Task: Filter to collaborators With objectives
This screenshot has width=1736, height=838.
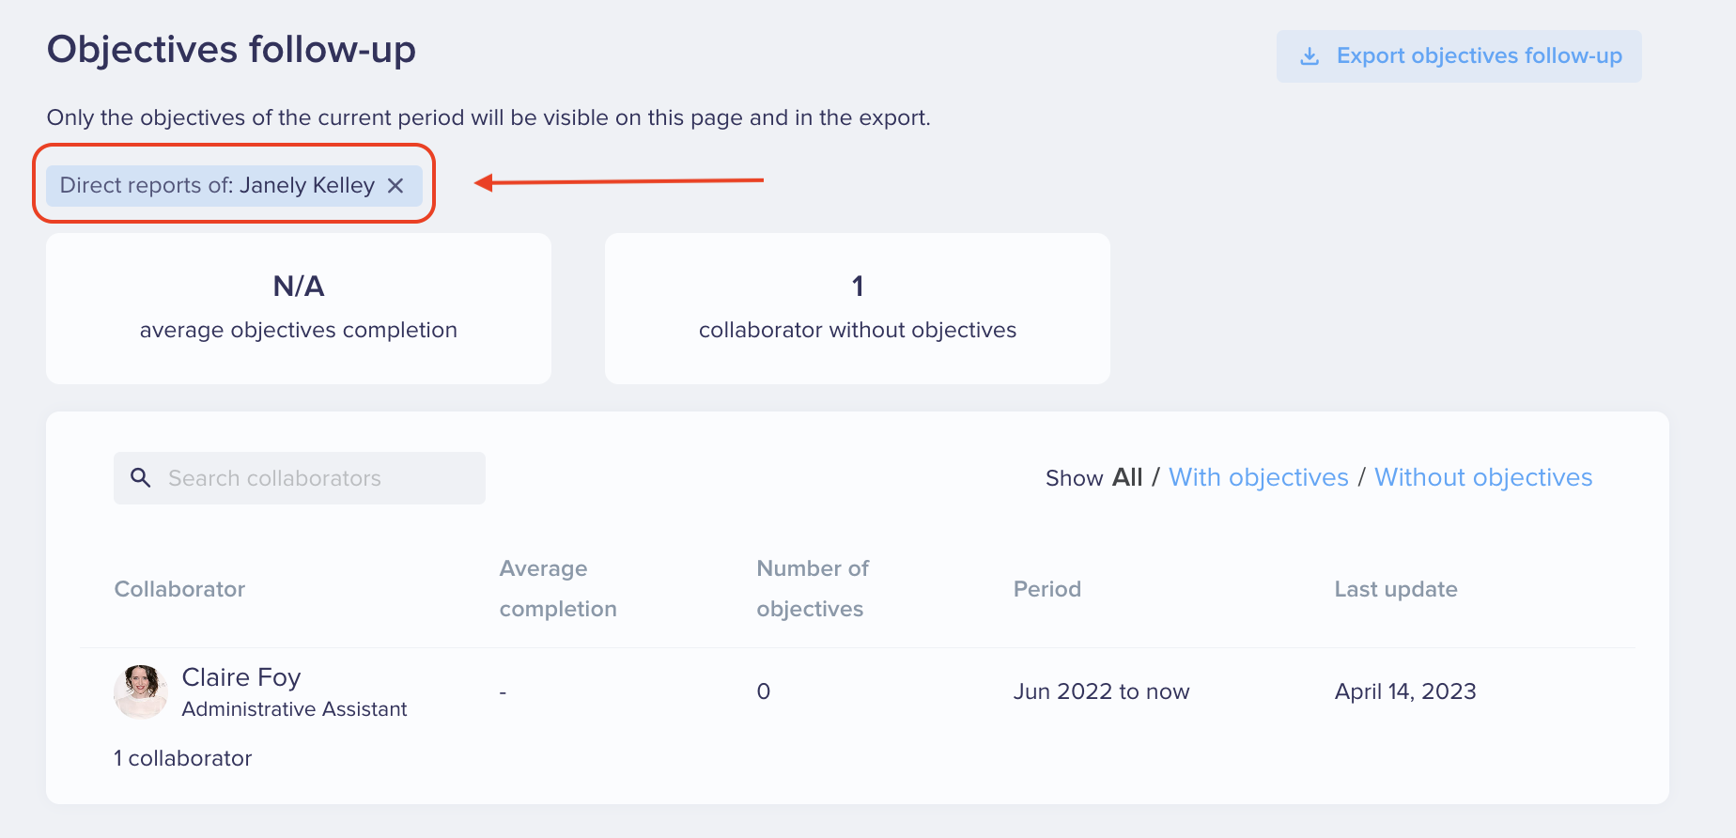Action: point(1258,477)
